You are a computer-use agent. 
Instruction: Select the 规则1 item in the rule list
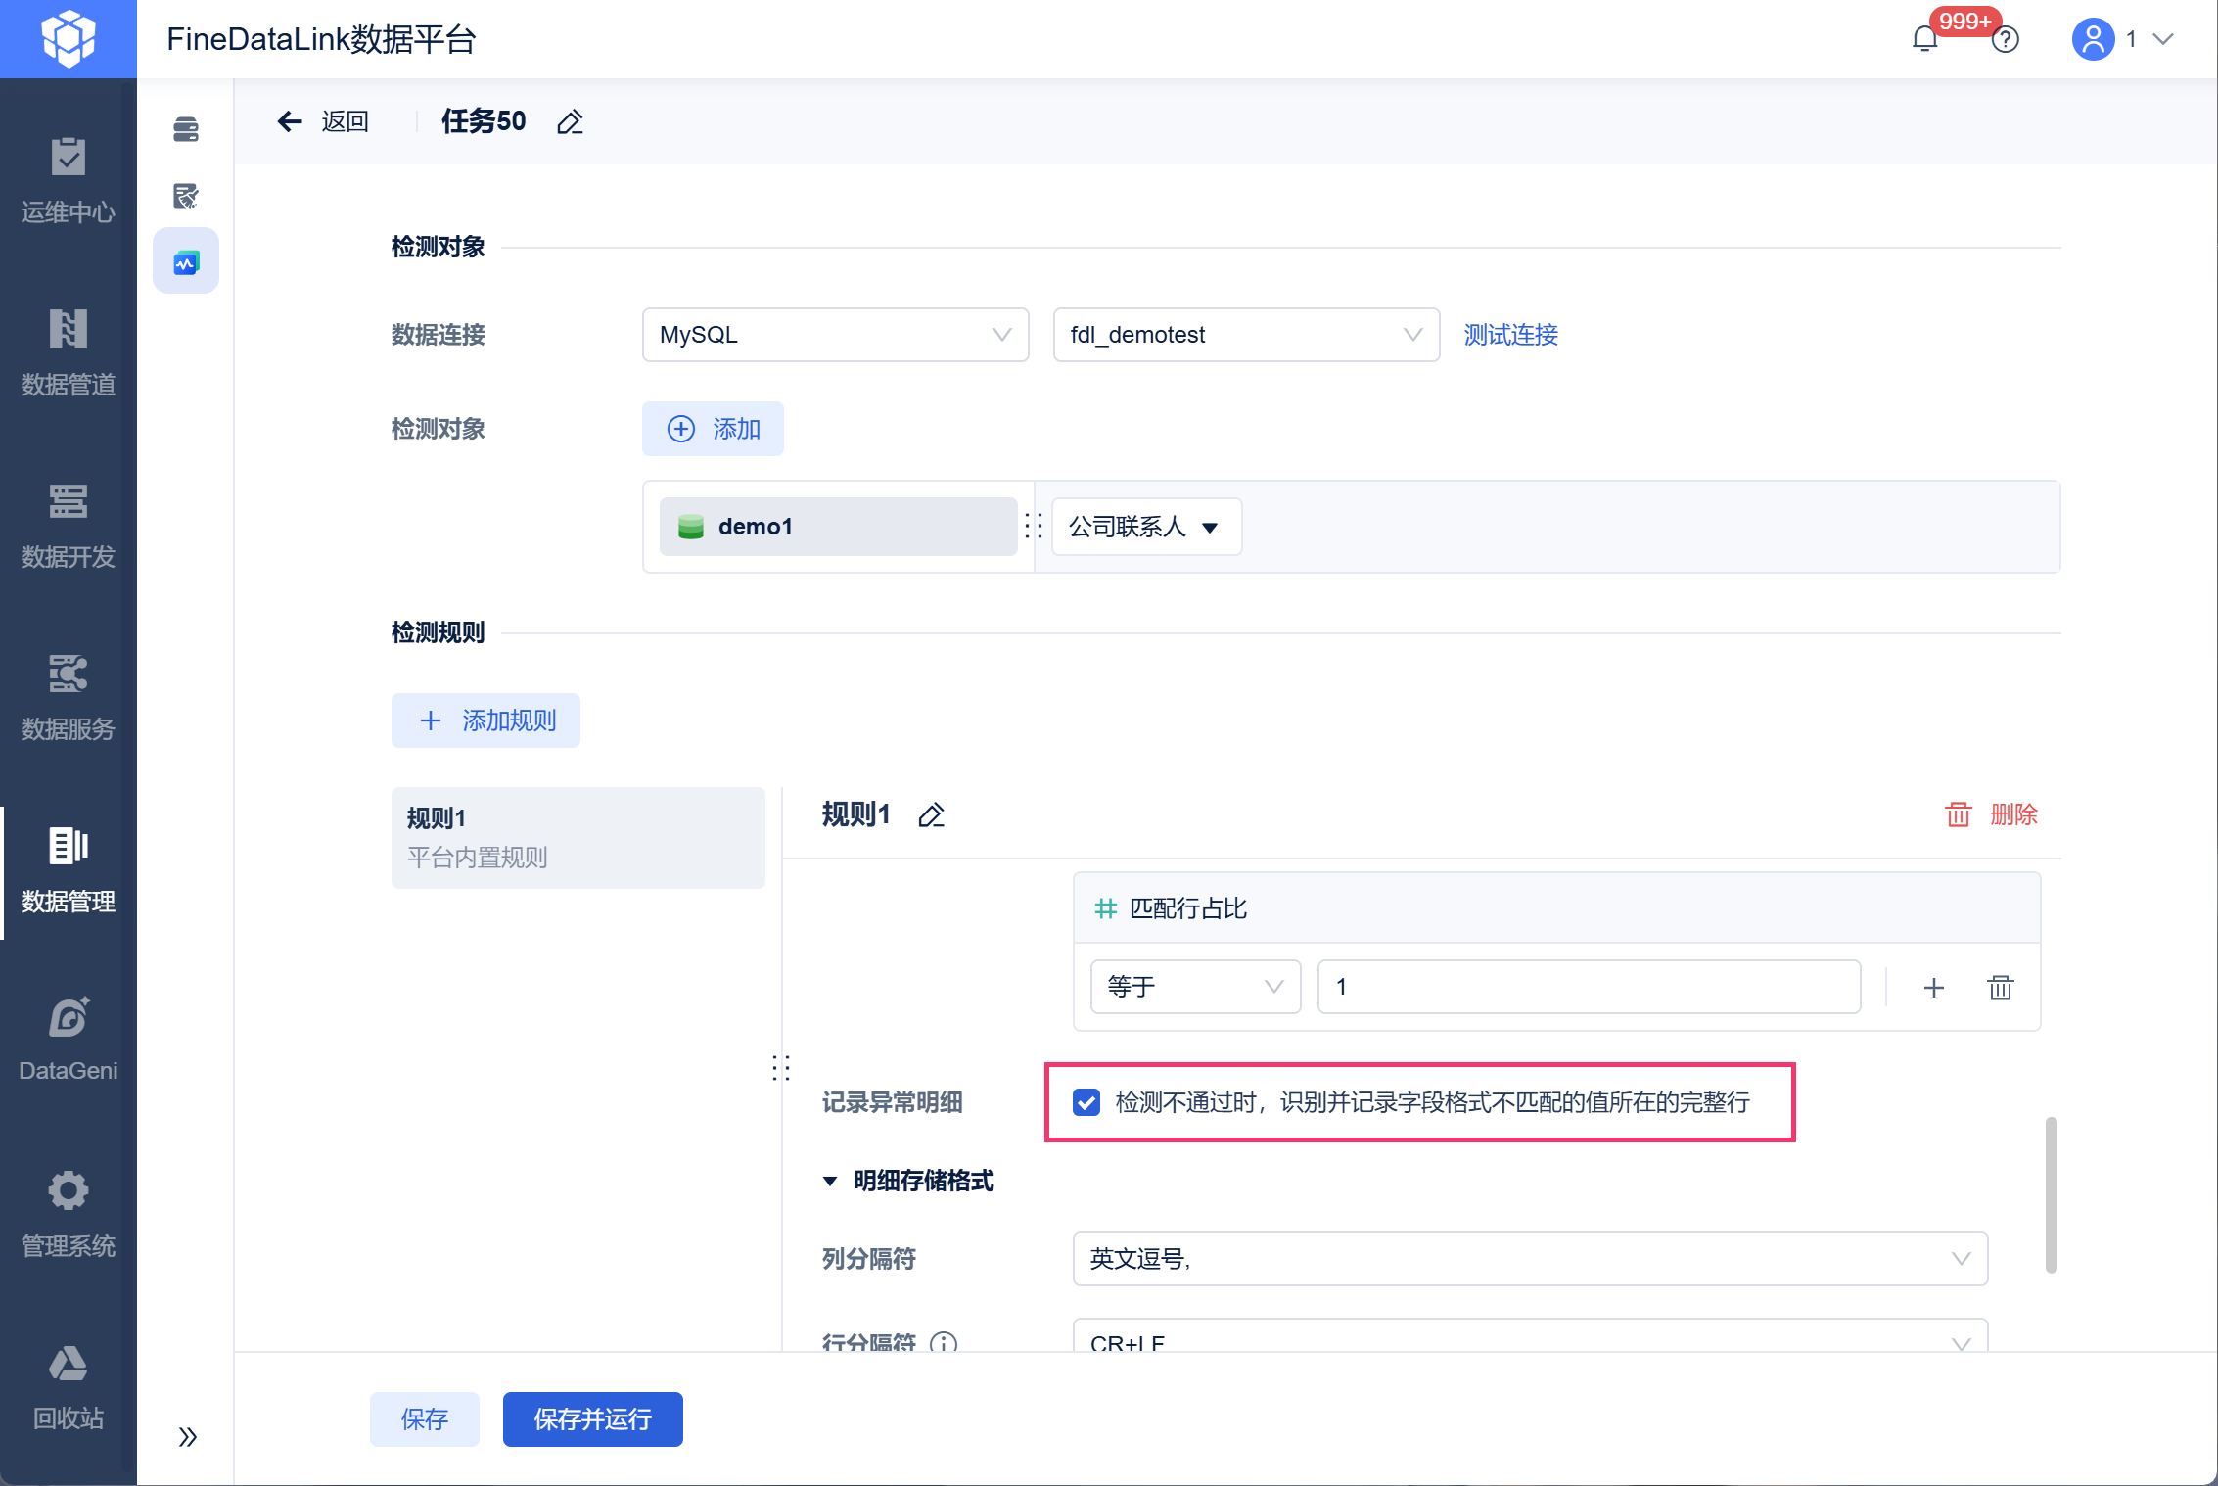(x=578, y=838)
